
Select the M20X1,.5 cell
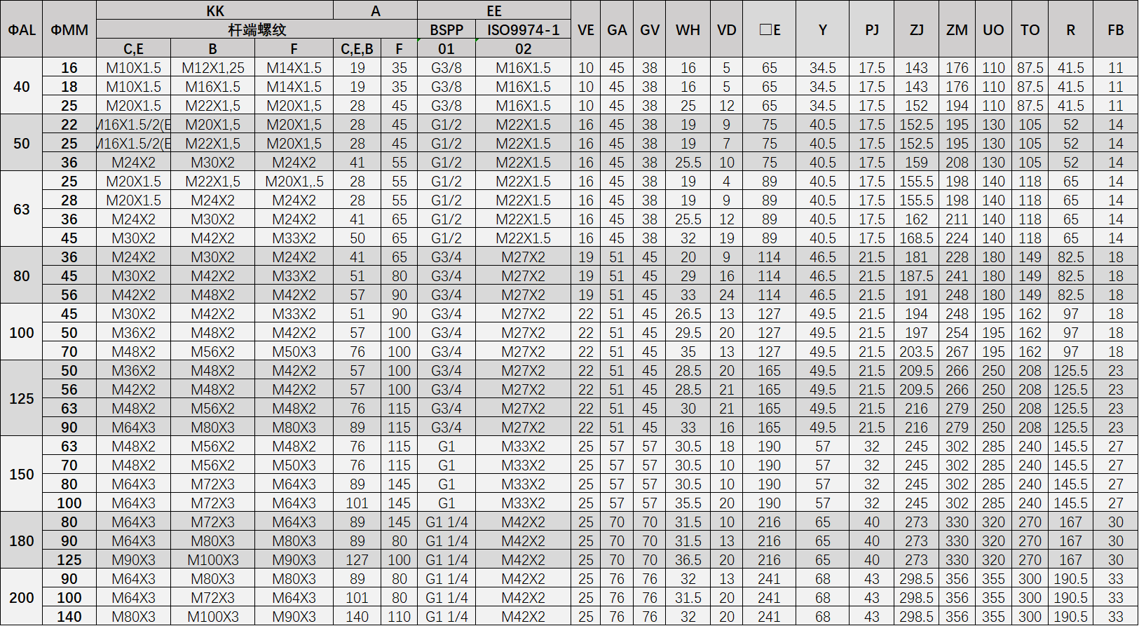coord(294,182)
